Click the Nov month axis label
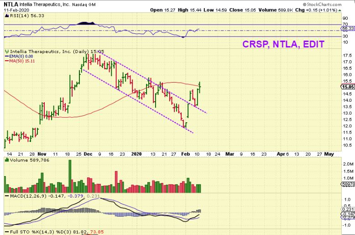The height and width of the screenshot is (235, 355). tap(42, 154)
